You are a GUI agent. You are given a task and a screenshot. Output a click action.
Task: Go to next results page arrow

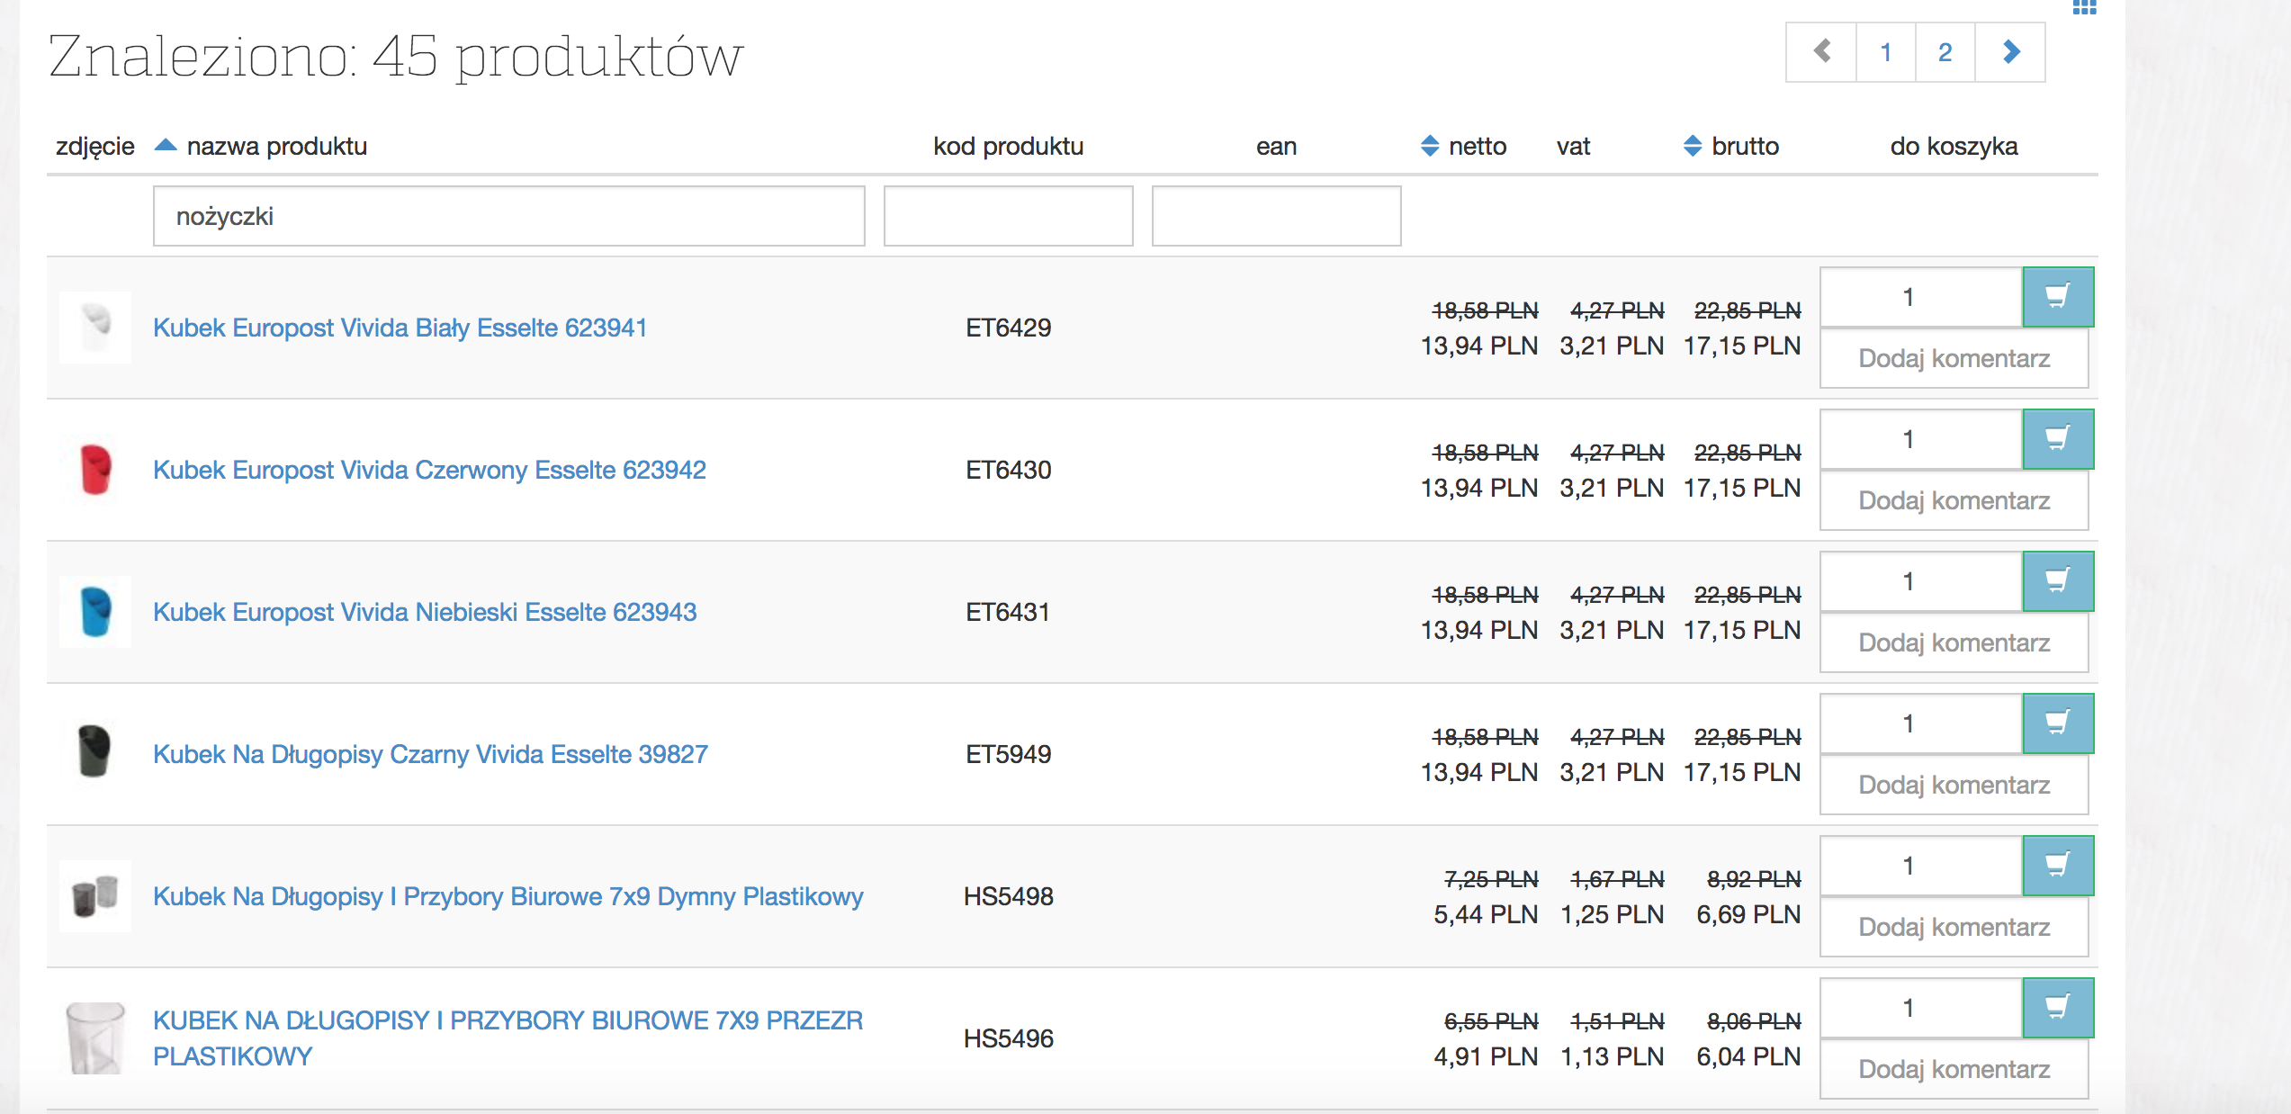pos(2011,52)
